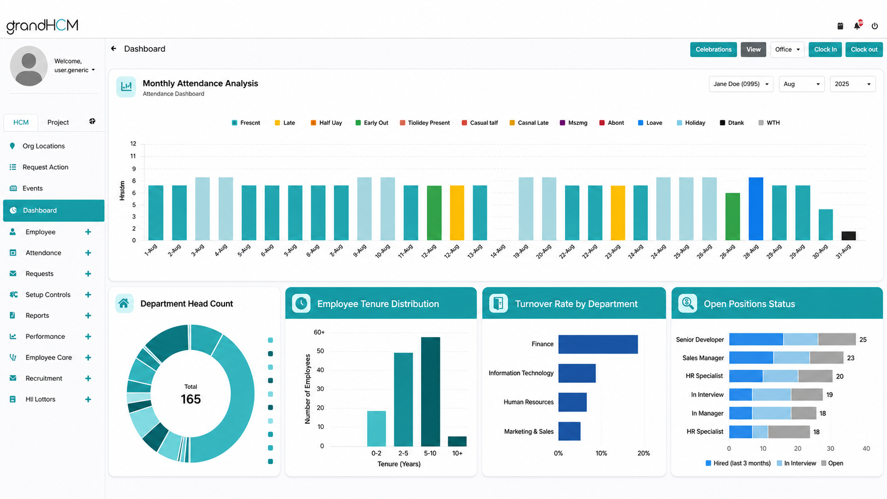Toggle the Late legend entry
The image size is (887, 499).
[x=285, y=122]
